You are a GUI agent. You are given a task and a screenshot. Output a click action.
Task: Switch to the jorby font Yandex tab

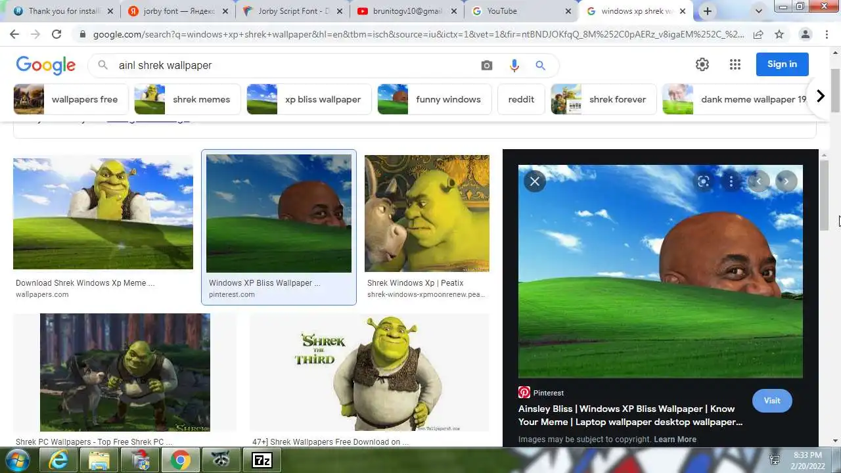(178, 11)
